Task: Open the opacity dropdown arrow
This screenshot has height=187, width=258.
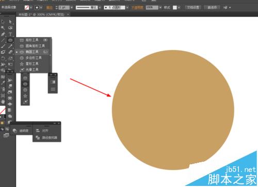Action: click(160, 8)
